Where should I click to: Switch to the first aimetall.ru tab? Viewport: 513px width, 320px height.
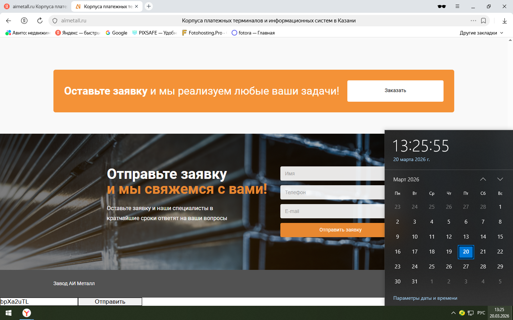click(x=36, y=6)
